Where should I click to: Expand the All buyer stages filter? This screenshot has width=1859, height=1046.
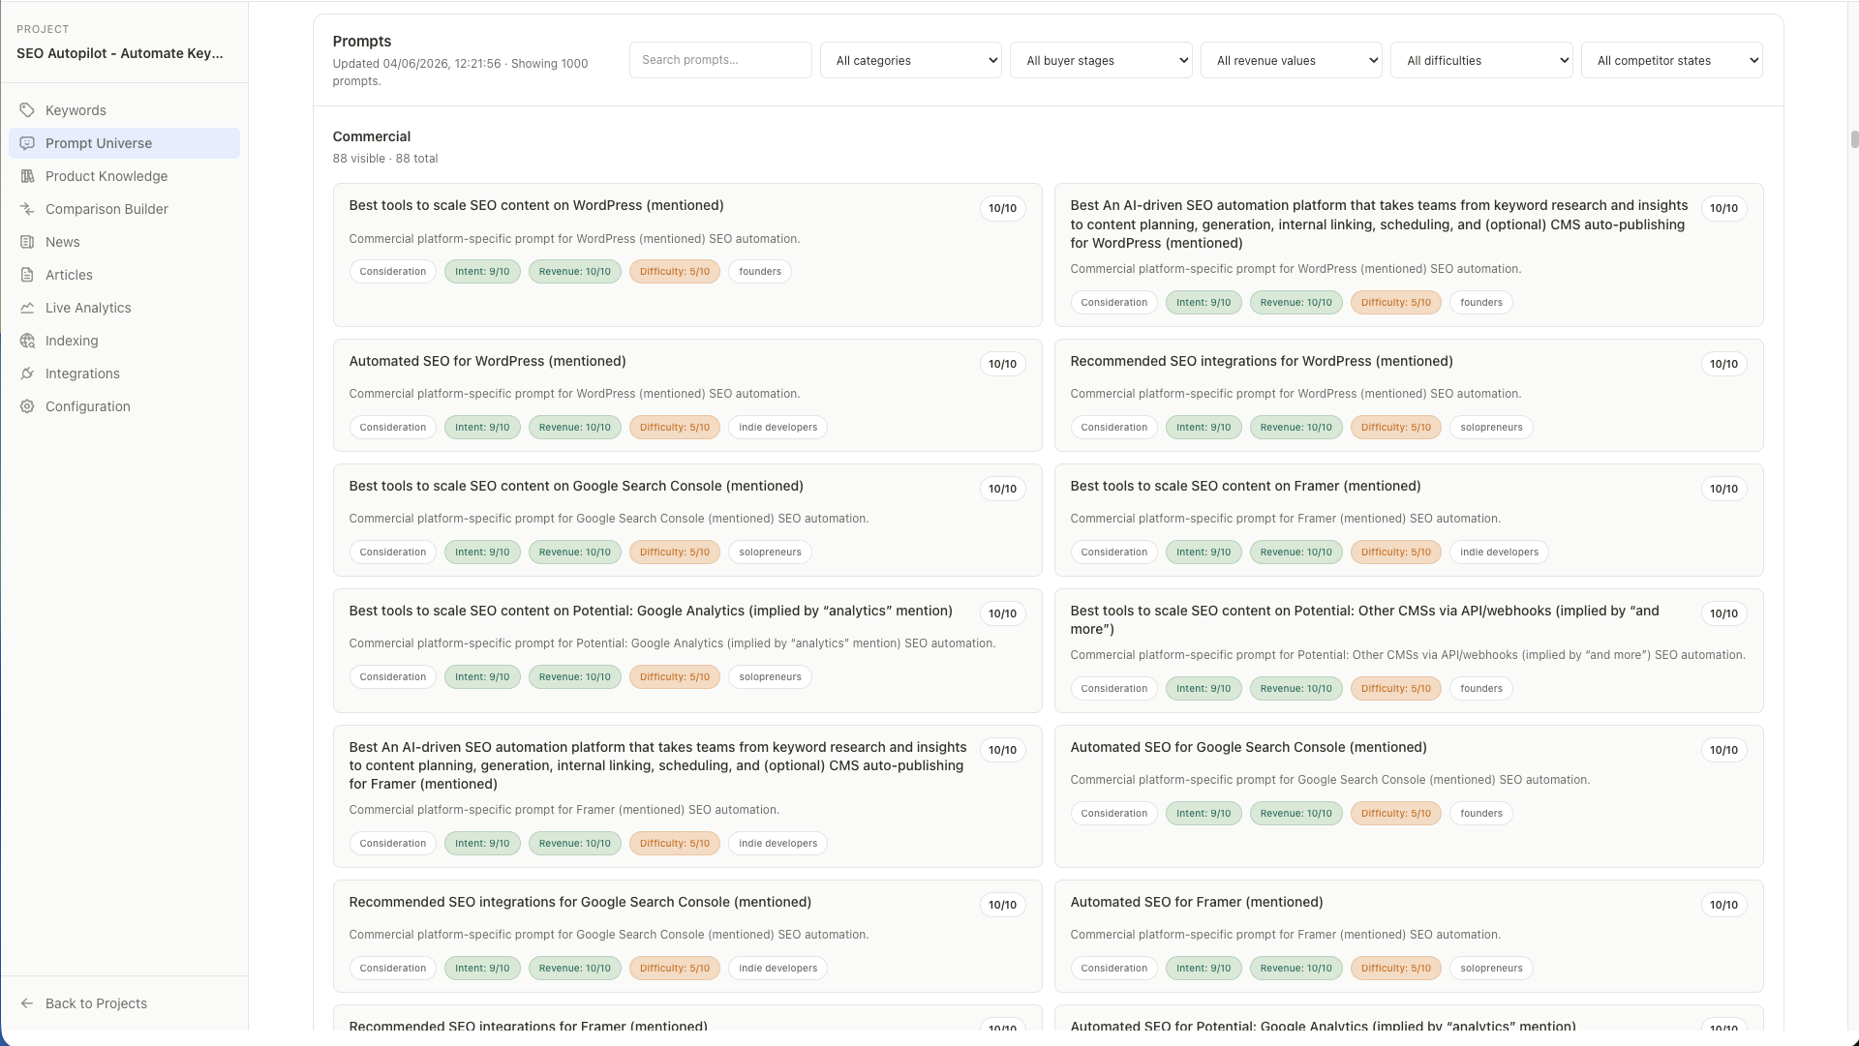(1101, 60)
